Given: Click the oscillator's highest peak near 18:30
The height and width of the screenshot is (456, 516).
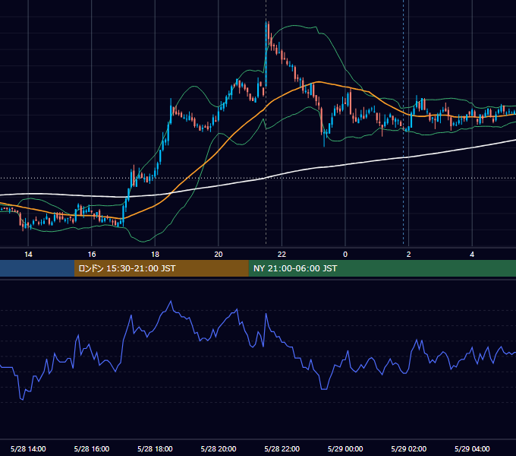Looking at the screenshot, I should tap(171, 301).
